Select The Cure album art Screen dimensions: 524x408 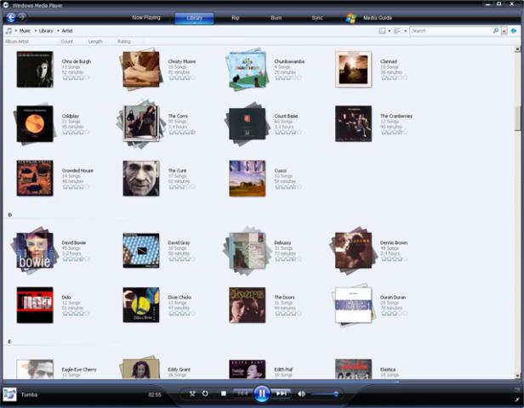coord(141,178)
